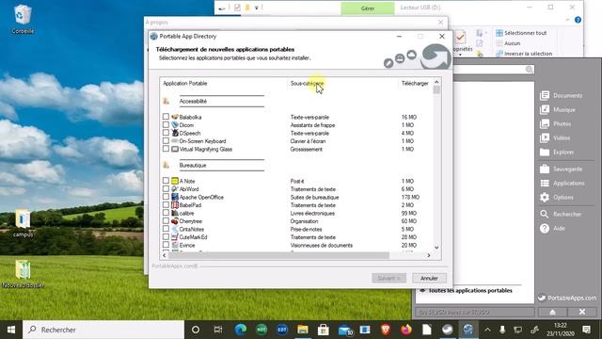
Task: Open the Gérer ribbon tab
Action: (x=368, y=8)
